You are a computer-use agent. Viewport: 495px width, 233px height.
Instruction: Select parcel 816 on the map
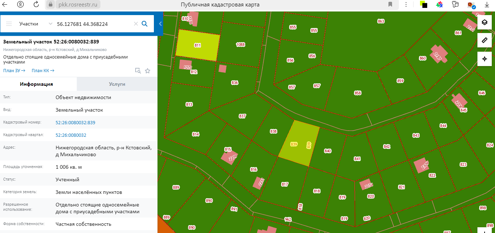pos(254,169)
